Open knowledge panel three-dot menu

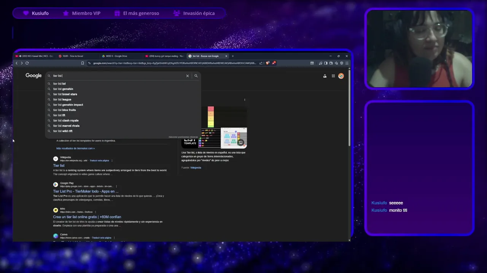245,100
